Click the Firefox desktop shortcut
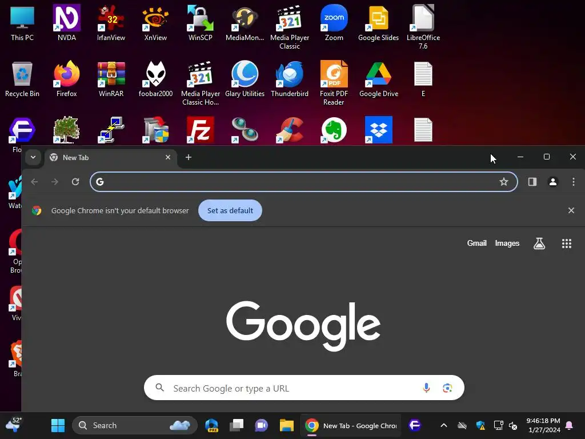585x439 pixels. (x=66, y=79)
